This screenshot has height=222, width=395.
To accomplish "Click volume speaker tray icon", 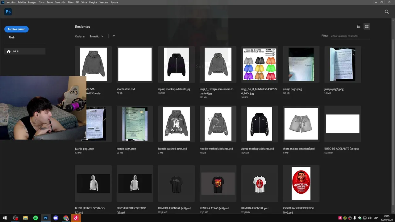I will point(370,218).
